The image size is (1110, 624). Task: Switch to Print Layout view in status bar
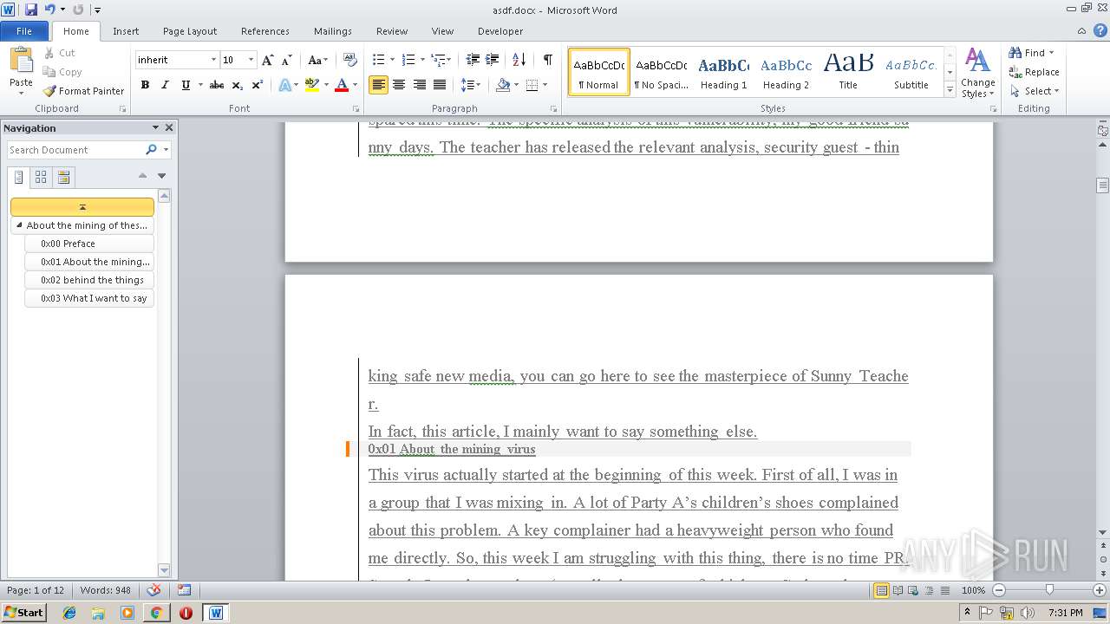coord(882,590)
